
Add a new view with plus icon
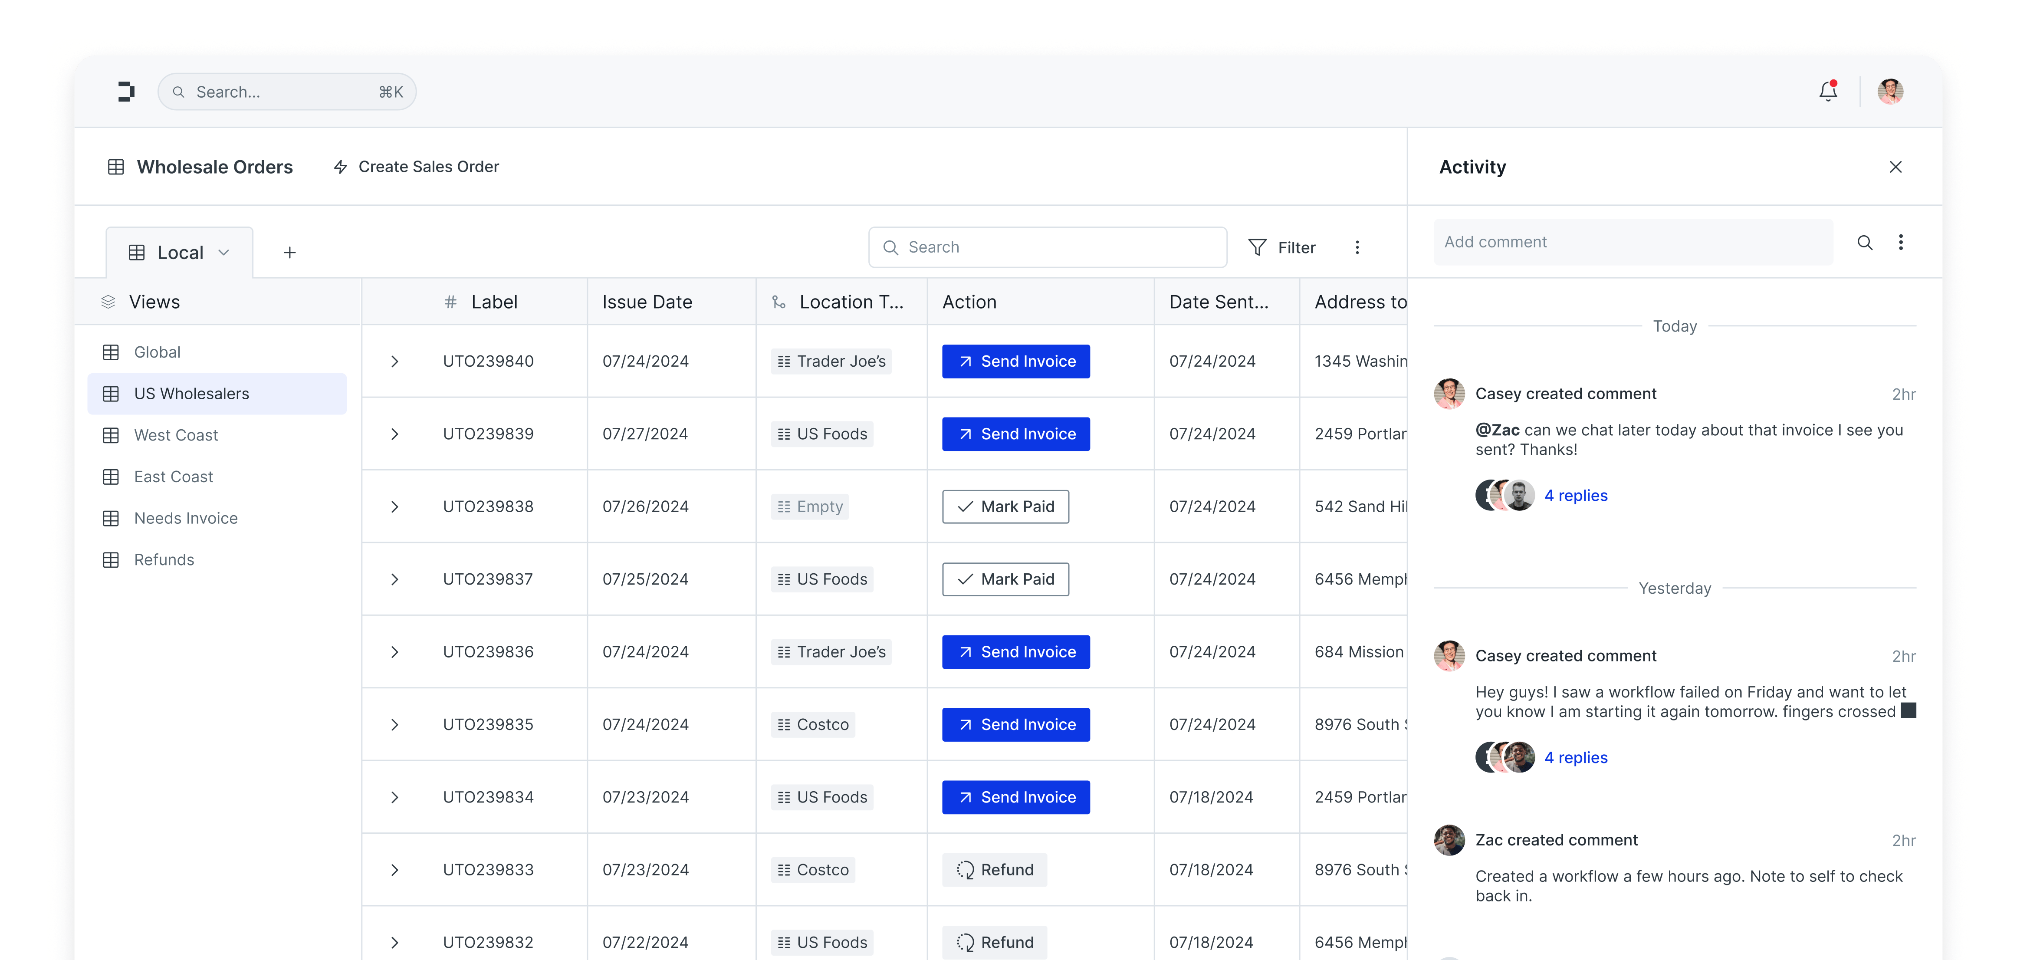290,253
